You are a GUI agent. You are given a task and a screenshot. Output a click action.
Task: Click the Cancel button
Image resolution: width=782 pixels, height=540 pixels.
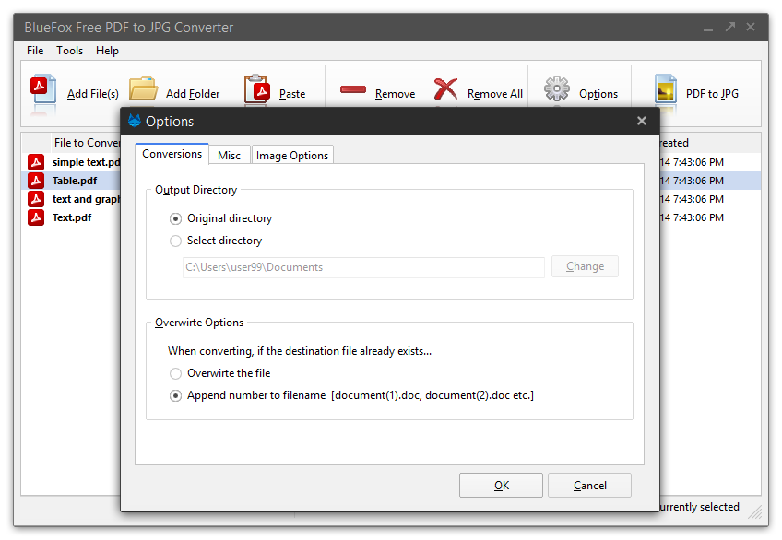590,486
